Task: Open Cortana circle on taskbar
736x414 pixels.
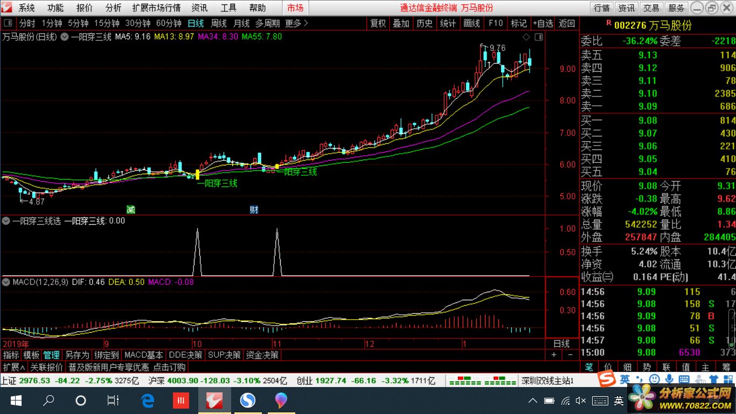Action: [81, 401]
